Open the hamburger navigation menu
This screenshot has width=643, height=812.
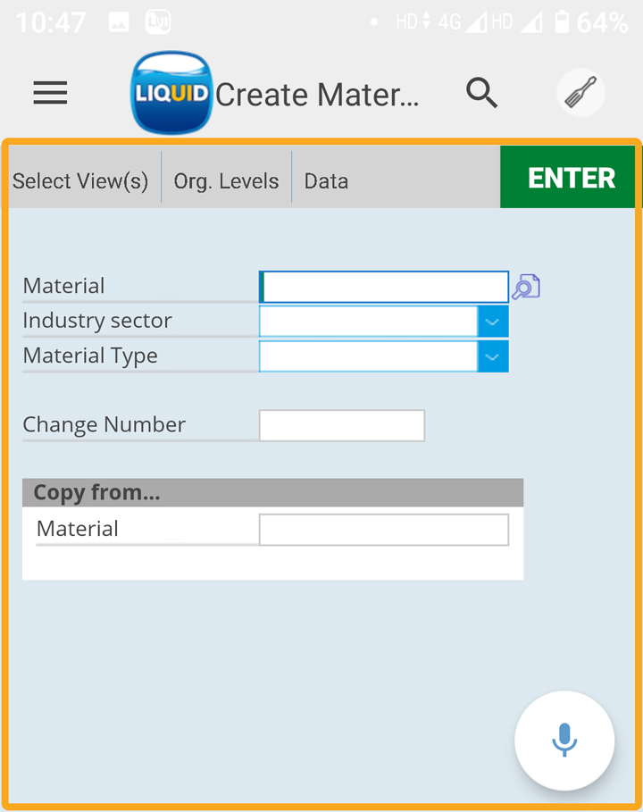click(50, 93)
